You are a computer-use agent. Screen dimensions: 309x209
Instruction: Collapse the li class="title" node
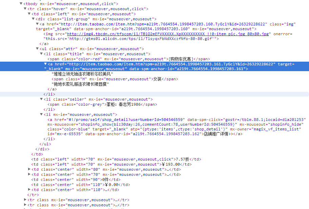coord(41,54)
